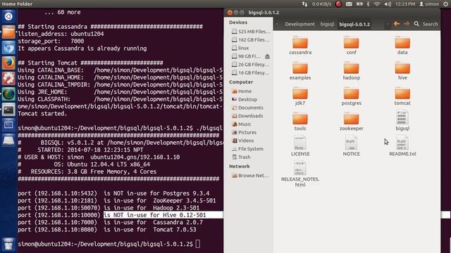This screenshot has width=451, height=253.
Task: Select the NOTICE file
Action: point(351,146)
